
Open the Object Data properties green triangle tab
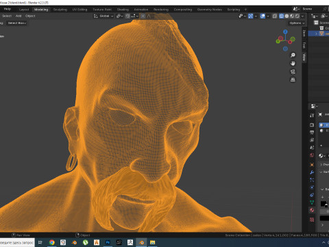(312, 202)
